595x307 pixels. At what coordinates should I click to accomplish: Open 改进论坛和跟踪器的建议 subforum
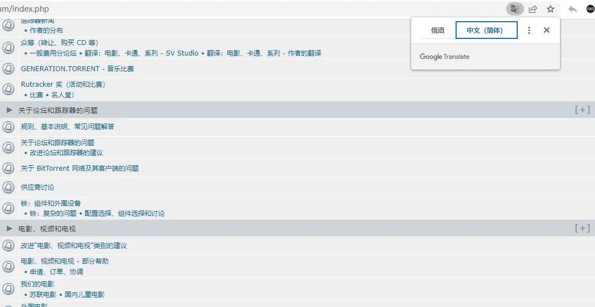(x=66, y=153)
